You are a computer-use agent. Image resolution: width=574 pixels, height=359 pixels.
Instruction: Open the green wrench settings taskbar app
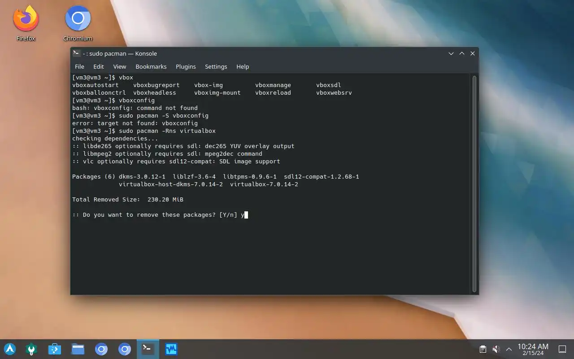[31, 349]
